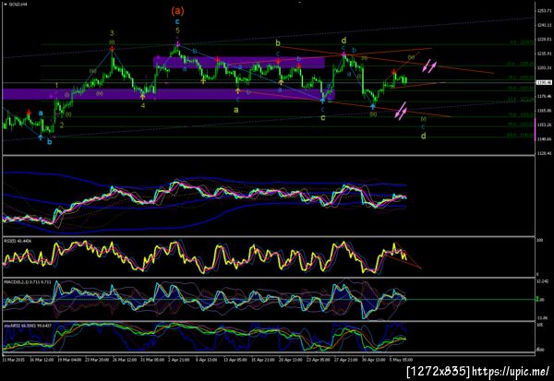554x381 pixels.
Task: Select the blue c label below (a)
Action: click(177, 22)
